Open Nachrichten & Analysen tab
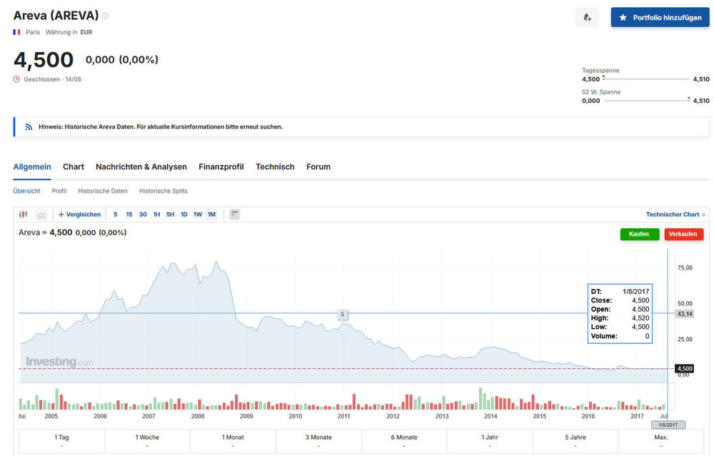714x456 pixels. [141, 166]
